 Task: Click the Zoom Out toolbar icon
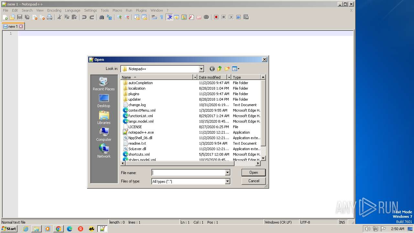coord(127,17)
